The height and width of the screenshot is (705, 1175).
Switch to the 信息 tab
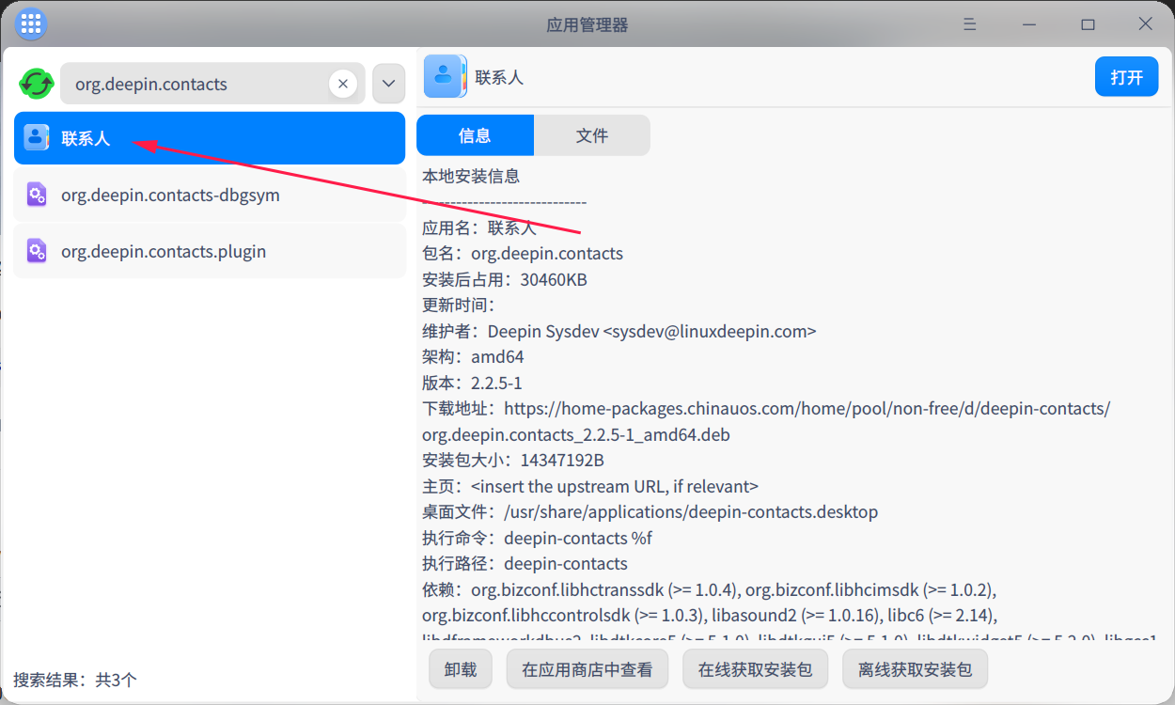coord(475,134)
